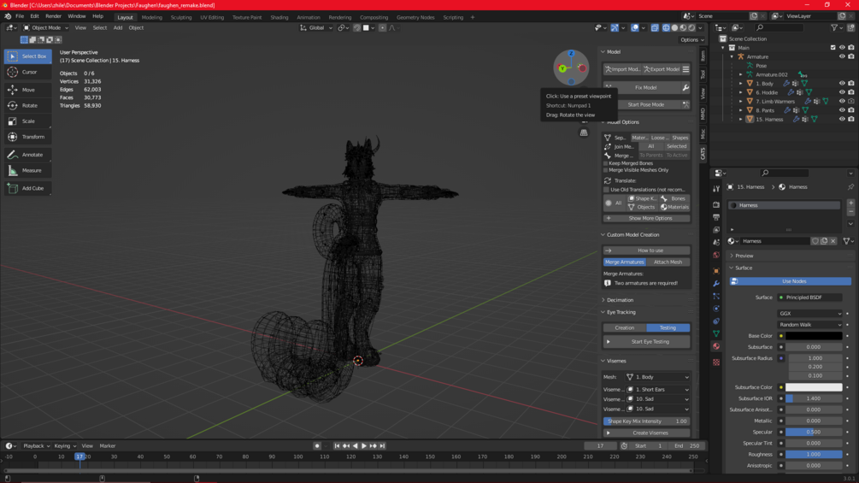Image resolution: width=859 pixels, height=483 pixels.
Task: Enable Merge Visible Meshes Only checkbox
Action: click(606, 170)
